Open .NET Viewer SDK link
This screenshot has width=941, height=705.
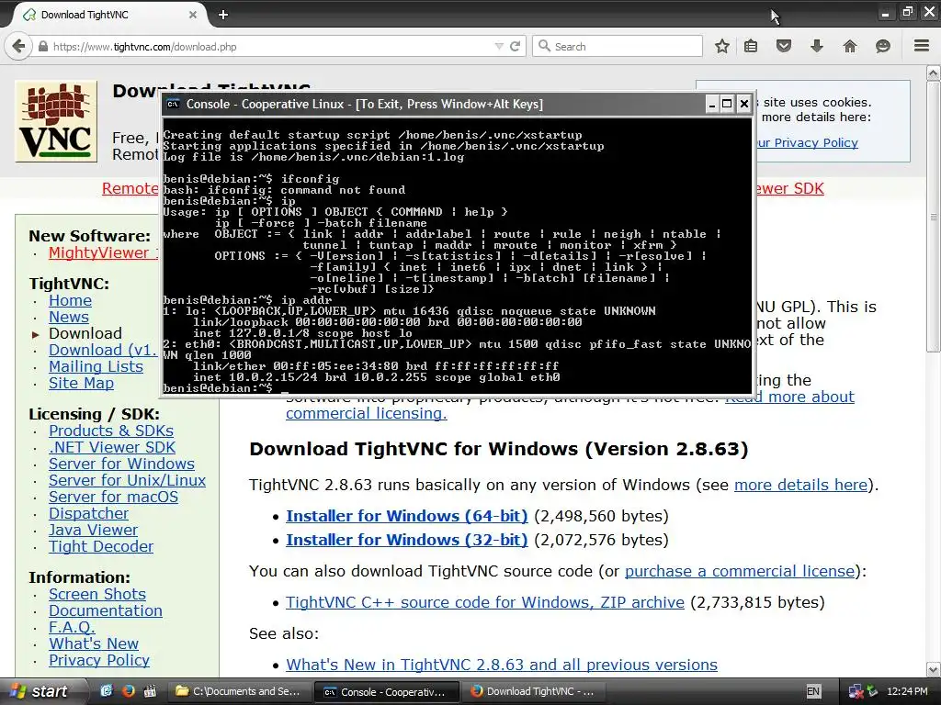tap(112, 447)
